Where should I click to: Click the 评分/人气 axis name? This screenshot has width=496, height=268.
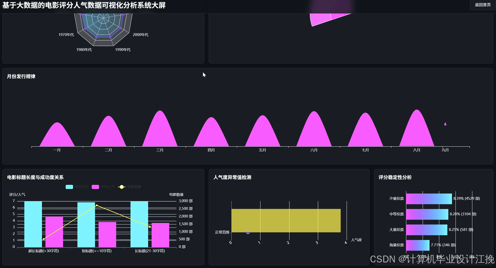(17, 194)
